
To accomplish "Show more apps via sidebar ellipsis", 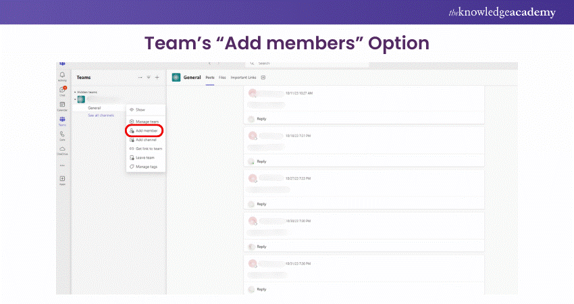I will (62, 165).
